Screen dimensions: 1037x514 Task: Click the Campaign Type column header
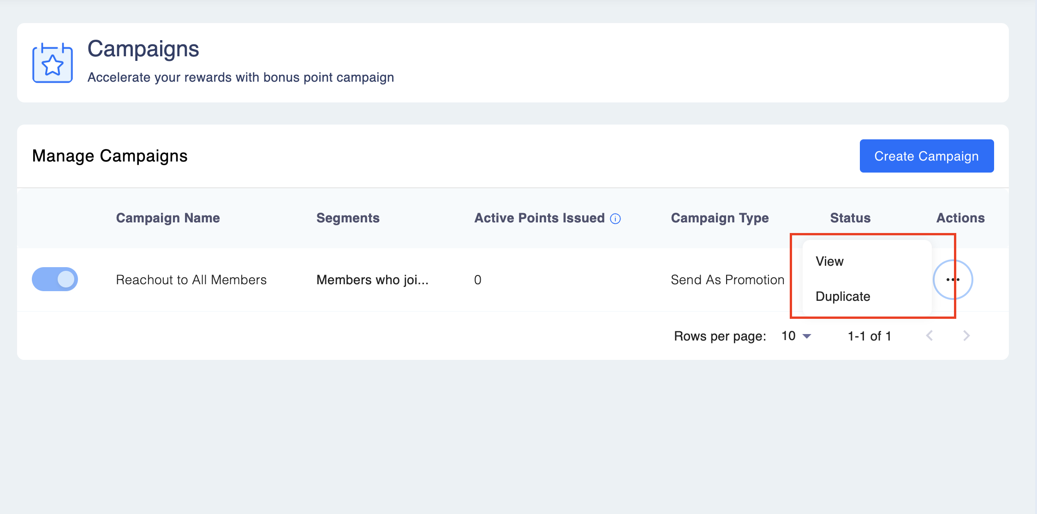point(720,218)
